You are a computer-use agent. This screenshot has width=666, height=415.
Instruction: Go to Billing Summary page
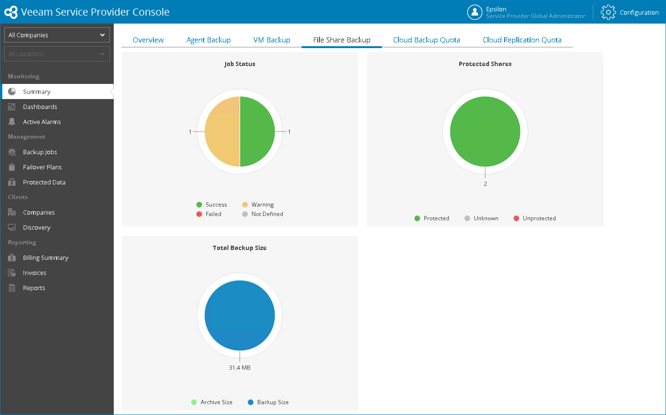pyautogui.click(x=46, y=257)
